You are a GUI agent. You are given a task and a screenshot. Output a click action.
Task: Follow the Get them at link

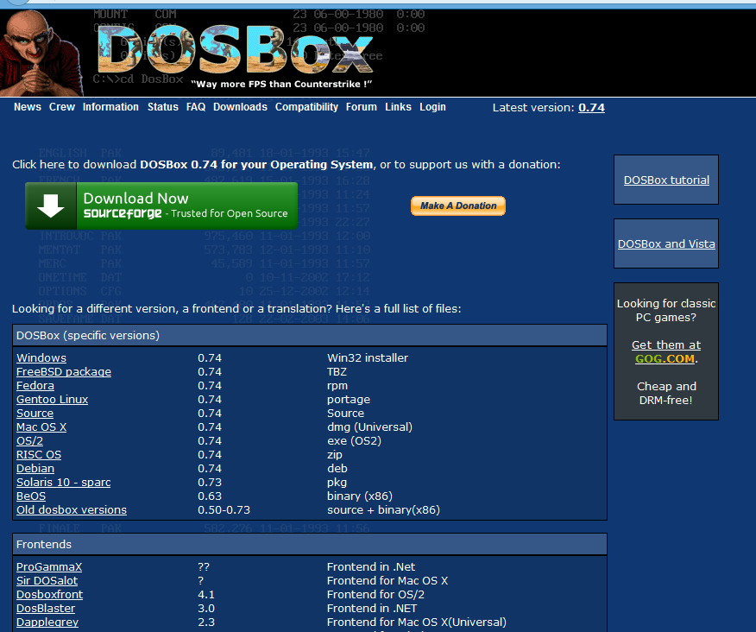point(666,345)
